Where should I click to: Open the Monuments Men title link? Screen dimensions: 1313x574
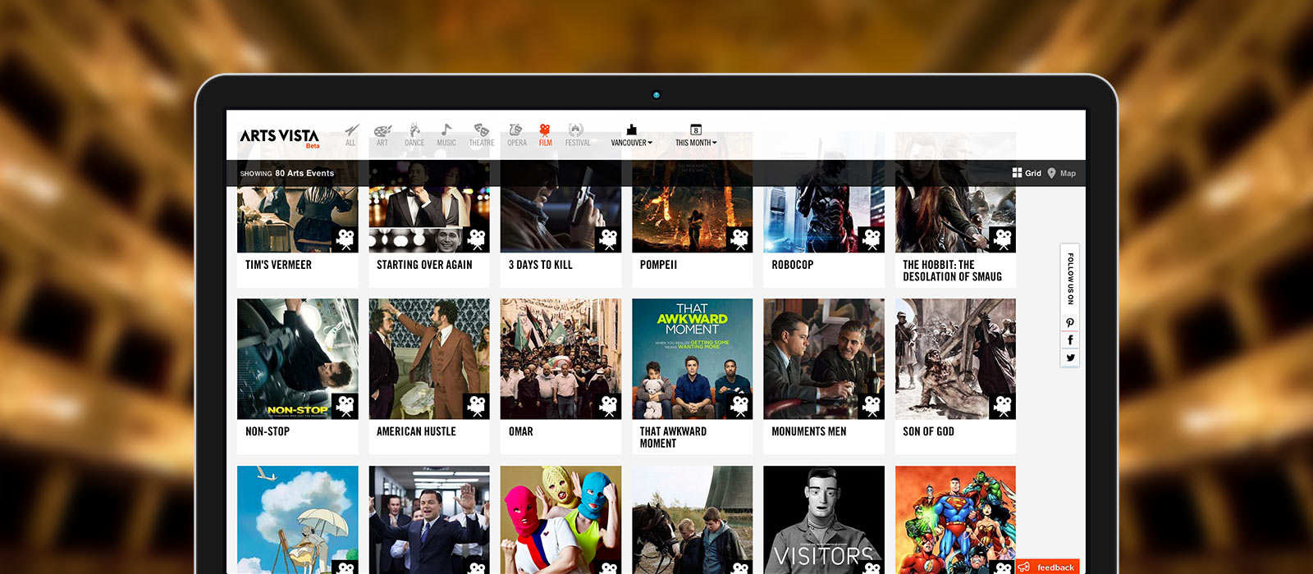coord(809,431)
